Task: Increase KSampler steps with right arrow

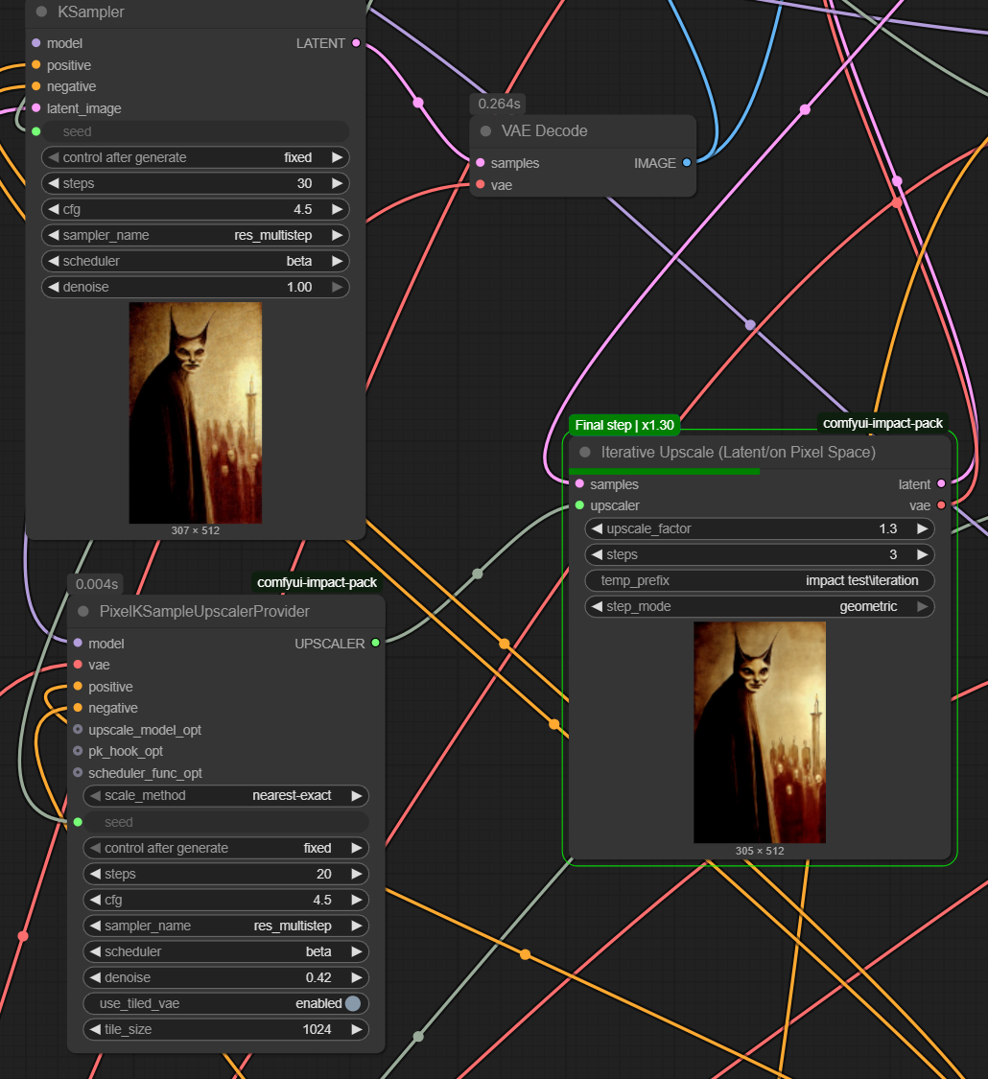Action: (337, 184)
